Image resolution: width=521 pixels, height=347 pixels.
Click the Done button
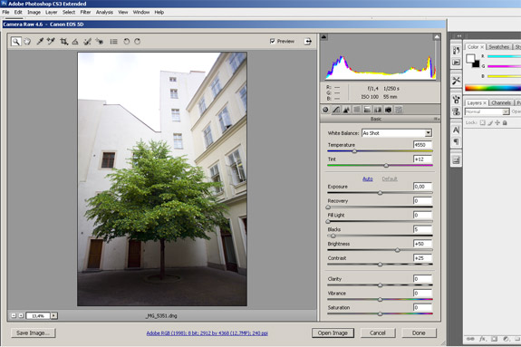pyautogui.click(x=419, y=333)
